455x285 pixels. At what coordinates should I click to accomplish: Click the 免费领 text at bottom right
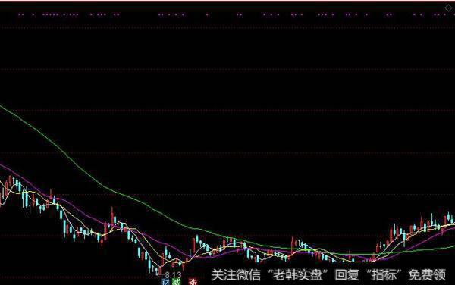click(427, 275)
